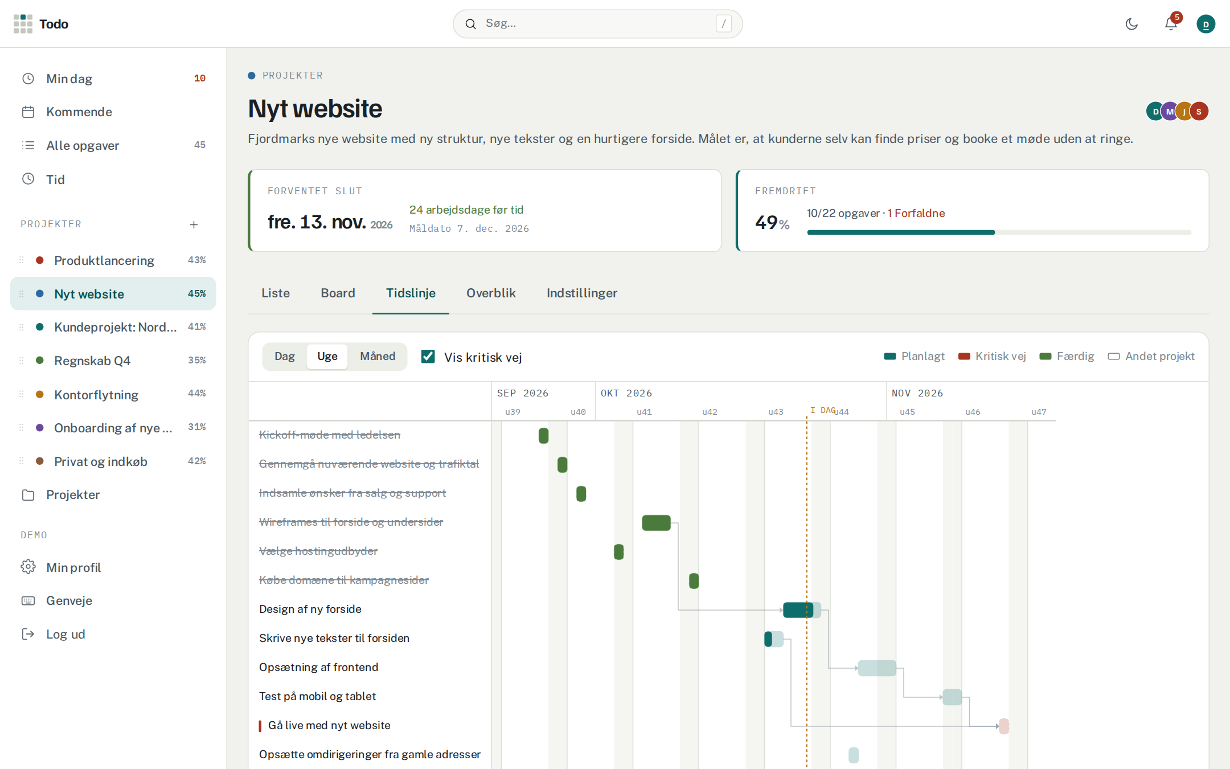The height and width of the screenshot is (769, 1230).
Task: Open user avatar D in header
Action: click(1206, 24)
